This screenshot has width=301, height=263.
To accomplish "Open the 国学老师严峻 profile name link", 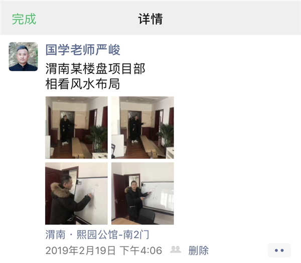I will pyautogui.click(x=83, y=49).
